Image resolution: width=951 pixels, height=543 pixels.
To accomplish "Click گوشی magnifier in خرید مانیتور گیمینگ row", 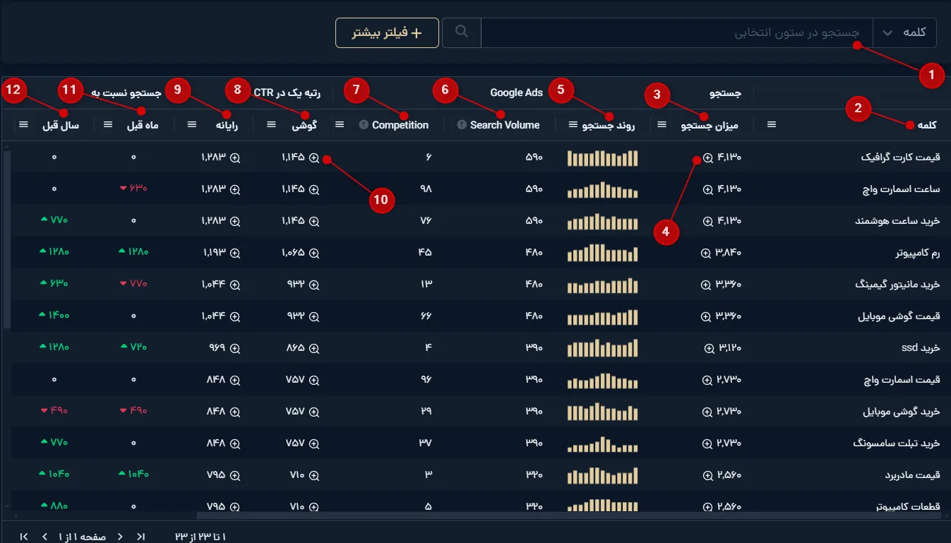I will point(314,285).
